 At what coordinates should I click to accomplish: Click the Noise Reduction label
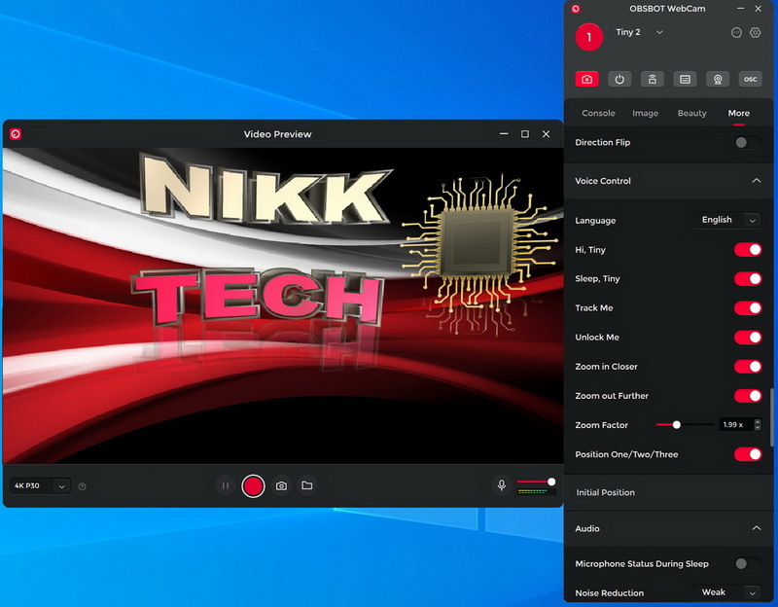(x=610, y=593)
